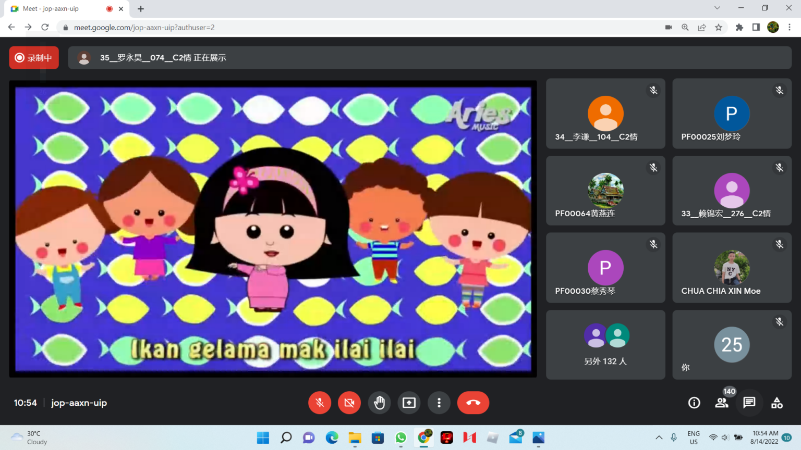Go forward in browser
This screenshot has height=450, width=801.
coord(28,27)
